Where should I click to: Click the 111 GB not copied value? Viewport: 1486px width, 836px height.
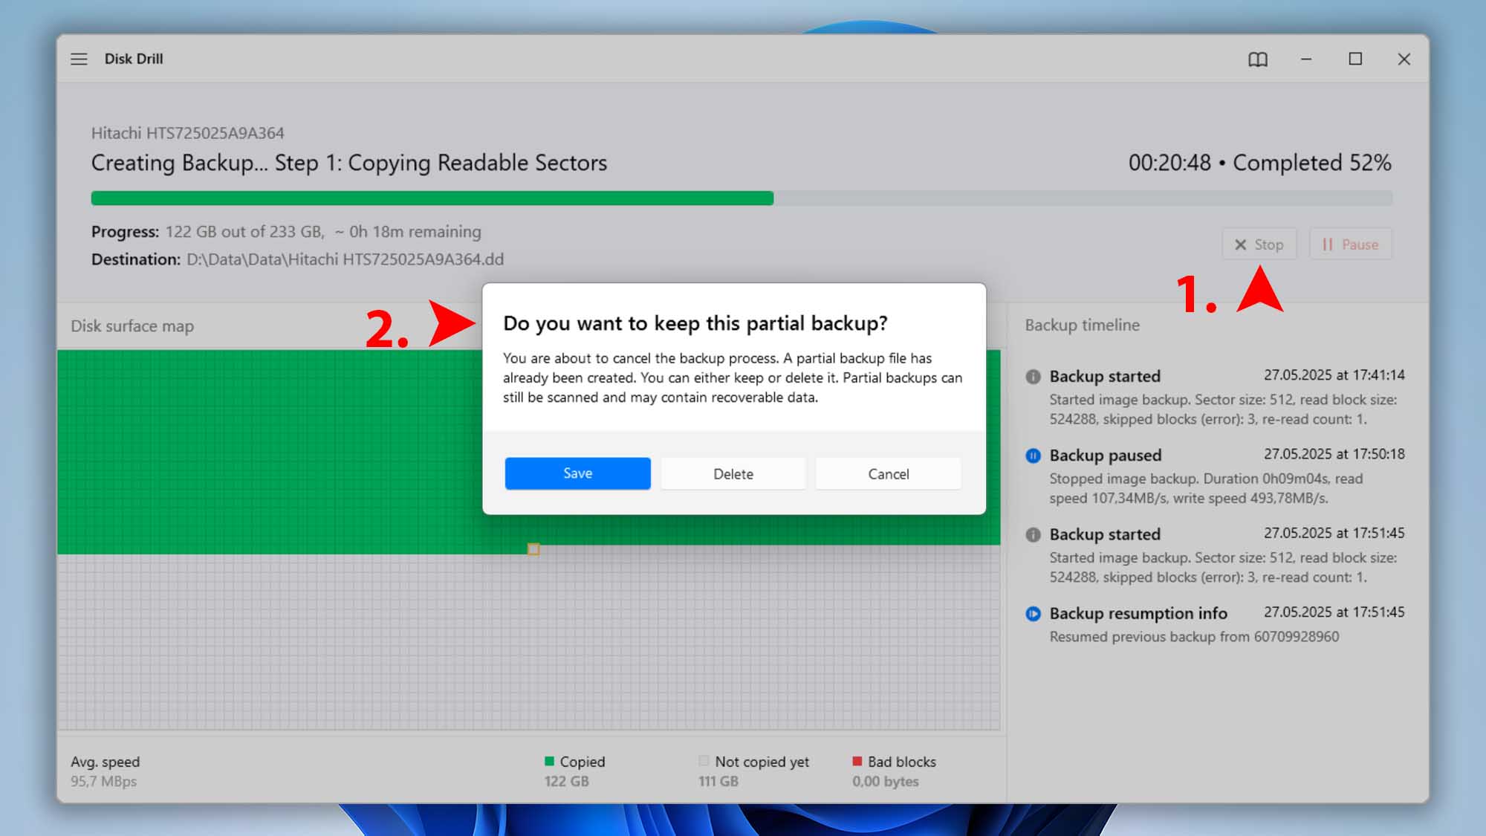point(718,781)
